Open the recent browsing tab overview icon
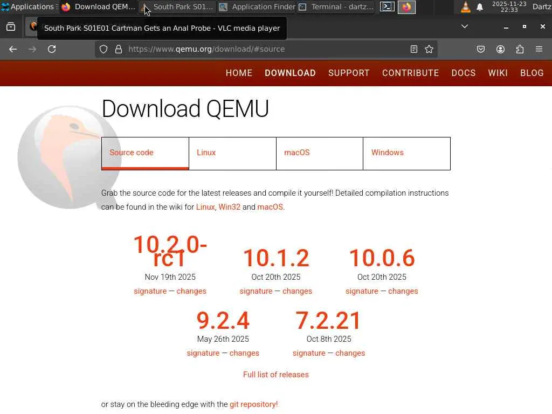 11,27
